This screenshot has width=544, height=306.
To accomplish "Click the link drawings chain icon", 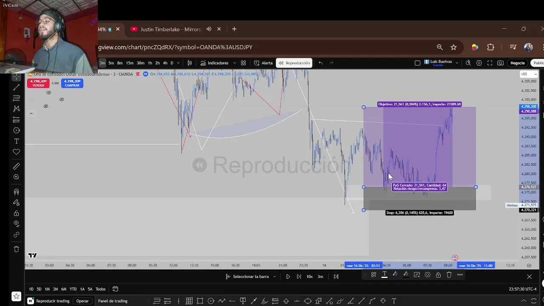I will click(16, 235).
